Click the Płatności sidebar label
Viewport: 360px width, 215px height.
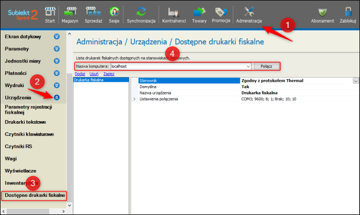point(16,73)
